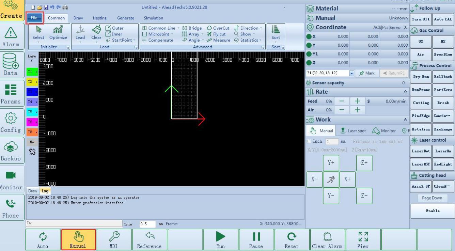The image size is (455, 251).
Task: Toggle the RedLight laser button
Action: pyautogui.click(x=443, y=164)
